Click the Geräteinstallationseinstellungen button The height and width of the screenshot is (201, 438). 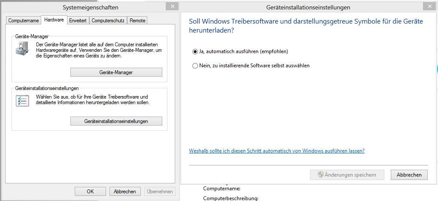click(116, 121)
